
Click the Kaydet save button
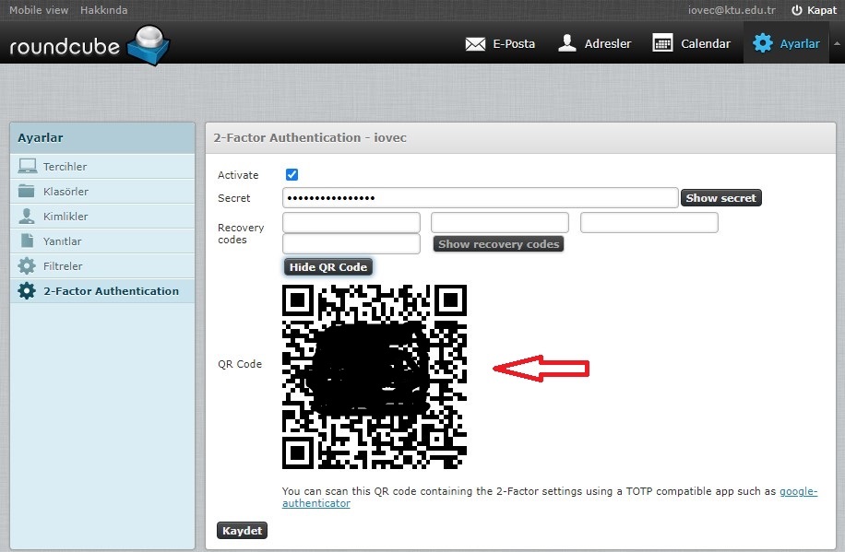tap(242, 531)
